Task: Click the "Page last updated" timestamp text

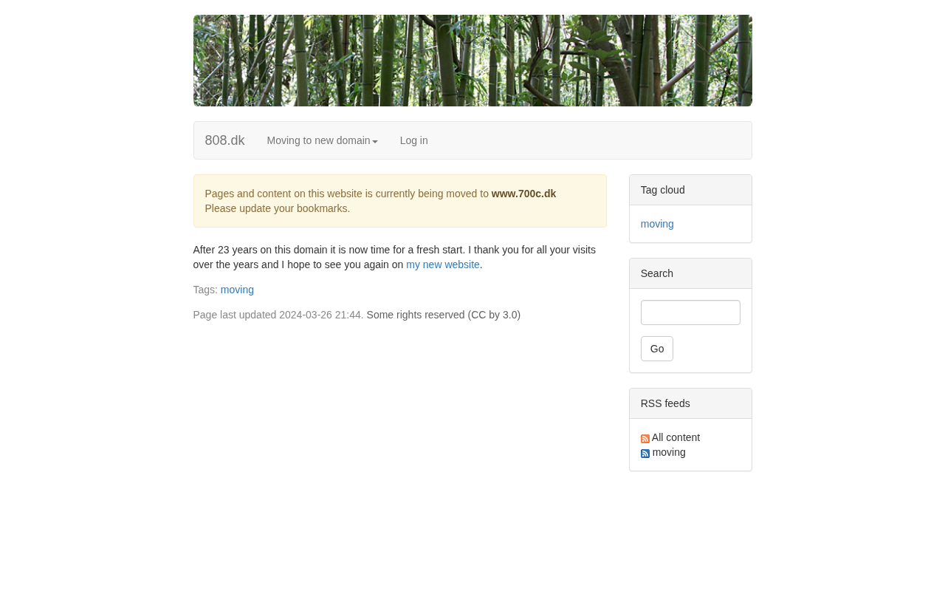Action: pyautogui.click(x=278, y=315)
